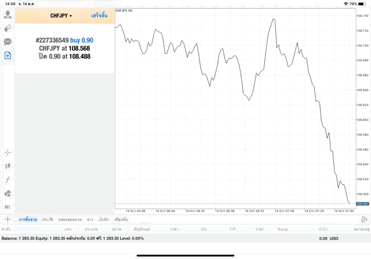Open the chat messages bubble icon
The width and height of the screenshot is (371, 259).
(8, 42)
